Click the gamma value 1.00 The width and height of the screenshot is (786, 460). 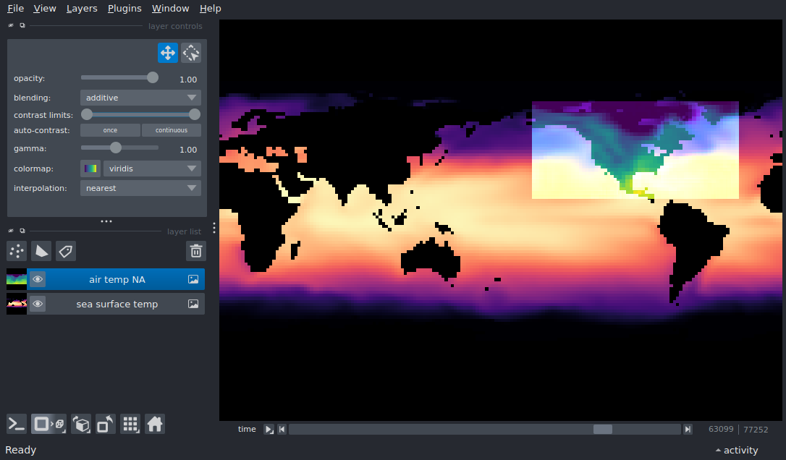click(x=188, y=149)
